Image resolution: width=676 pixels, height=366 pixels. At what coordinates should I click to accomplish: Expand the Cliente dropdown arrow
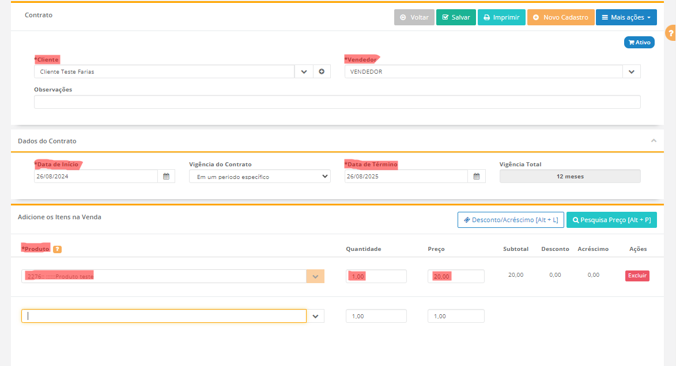pyautogui.click(x=304, y=72)
